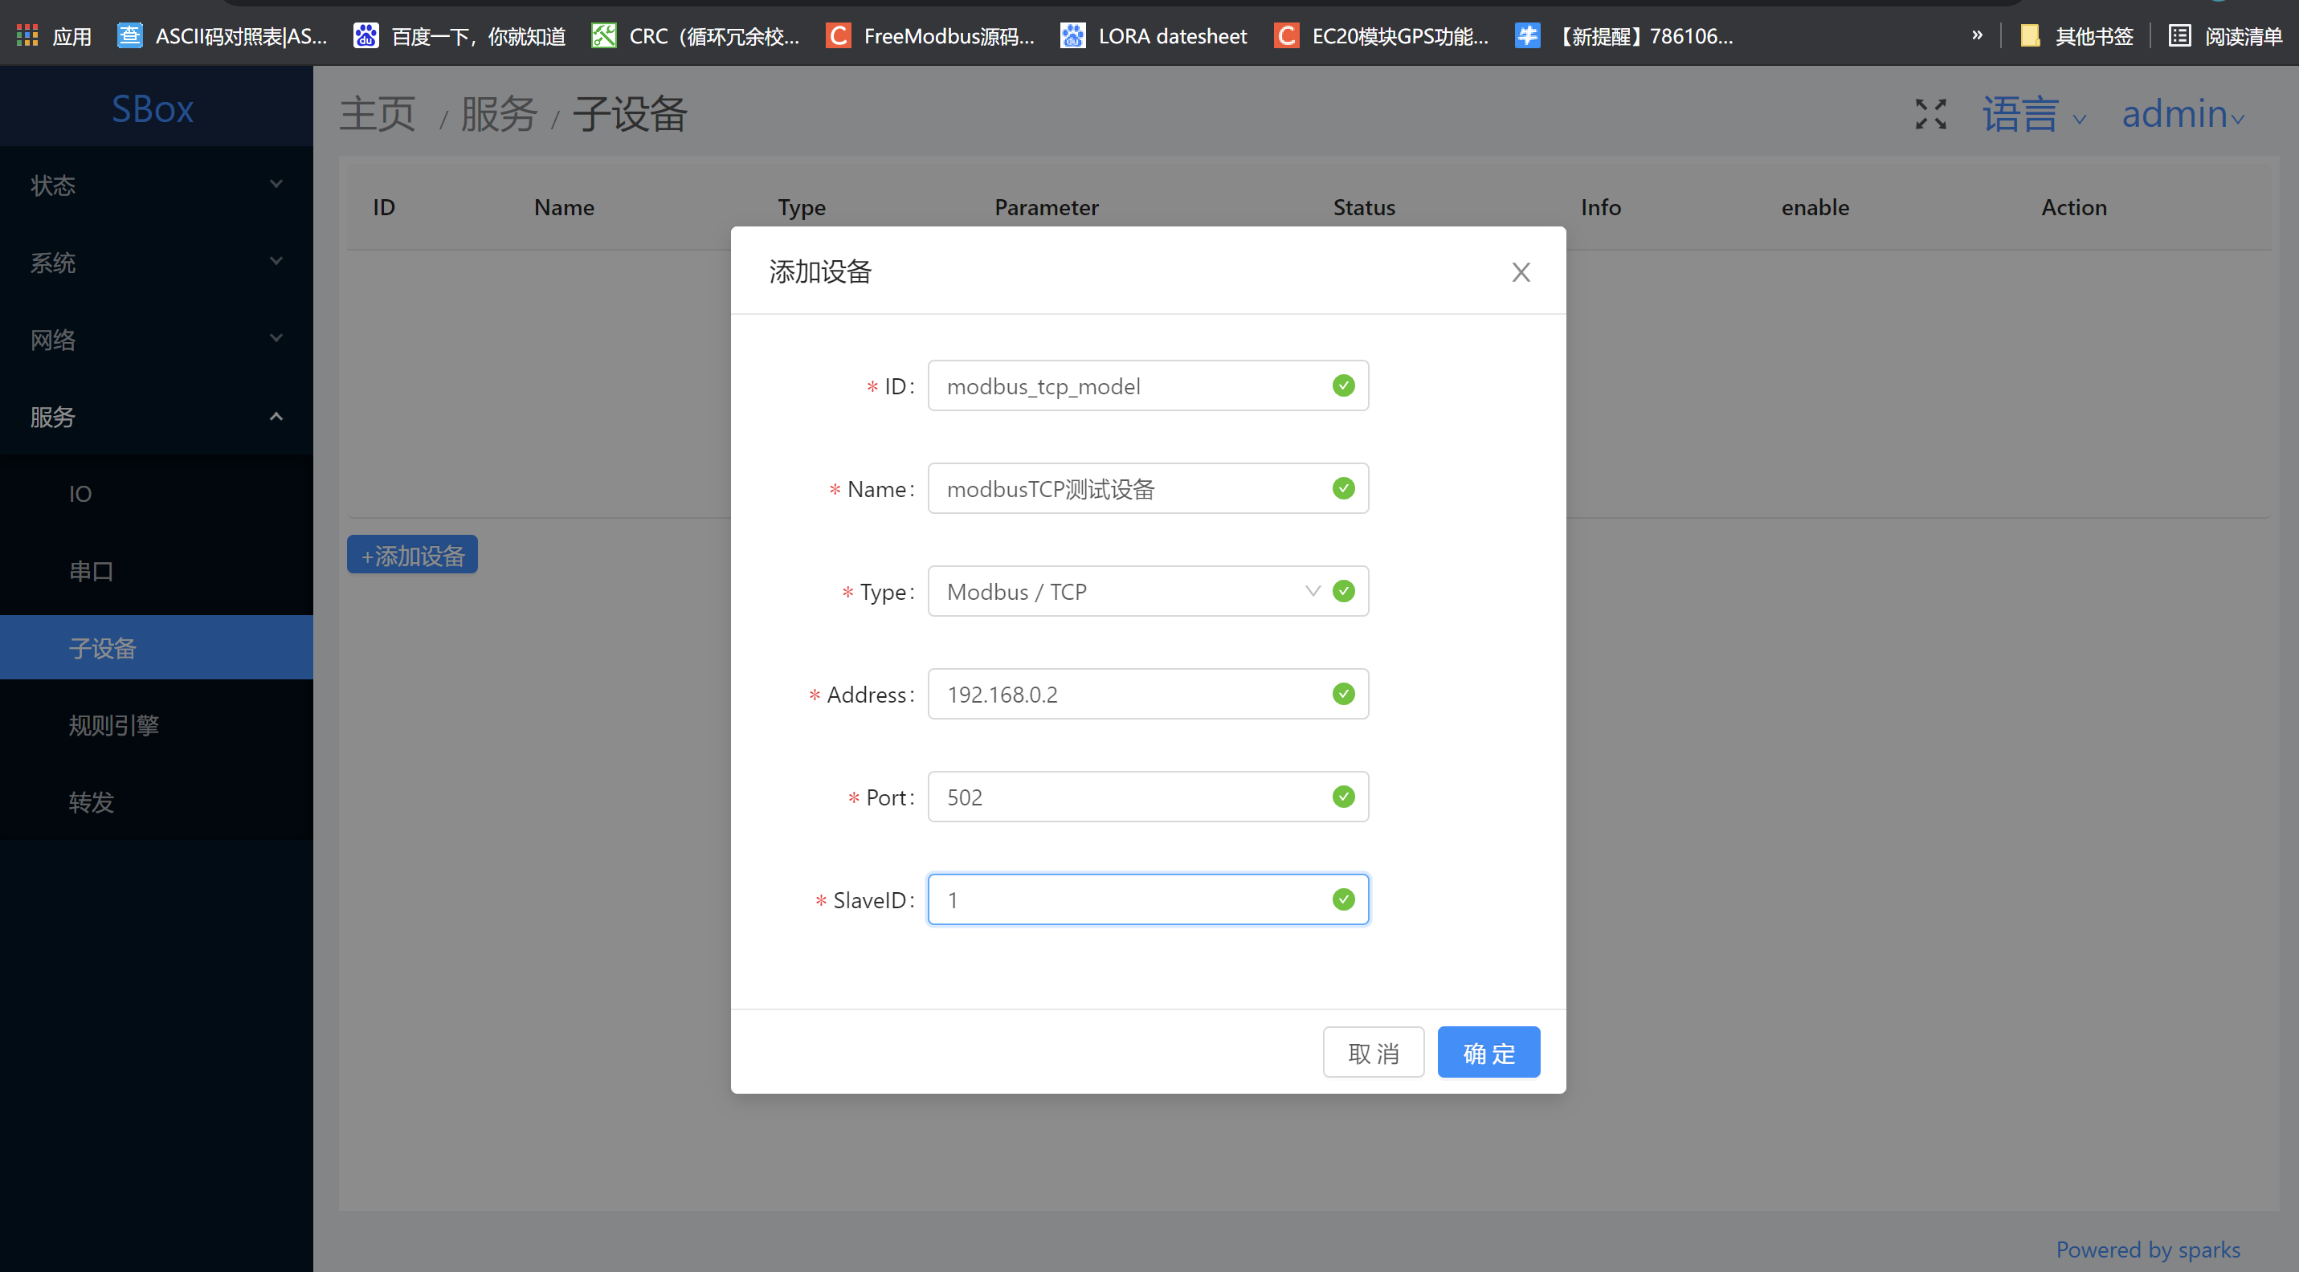Click the green check in Type field
The width and height of the screenshot is (2299, 1272).
pyautogui.click(x=1343, y=591)
